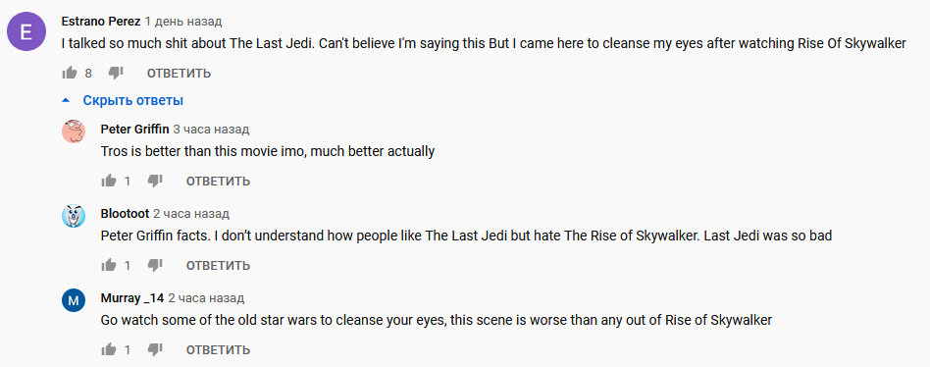Screen dimensions: 930x367
Task: Open the Estrano Perez channel name link
Action: [x=101, y=22]
